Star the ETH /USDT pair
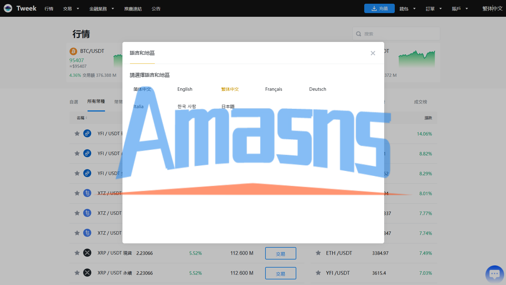 [x=318, y=253]
